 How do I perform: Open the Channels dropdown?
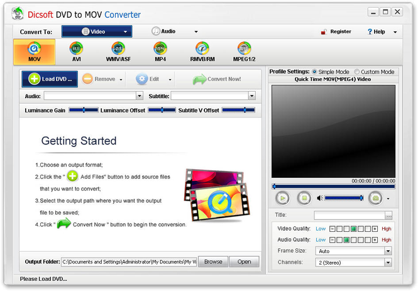[353, 263]
